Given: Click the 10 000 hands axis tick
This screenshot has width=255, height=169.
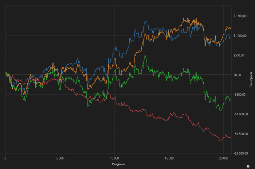Looking at the screenshot, I should click(x=114, y=158).
